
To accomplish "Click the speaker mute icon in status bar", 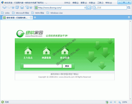I will [x=115, y=102].
